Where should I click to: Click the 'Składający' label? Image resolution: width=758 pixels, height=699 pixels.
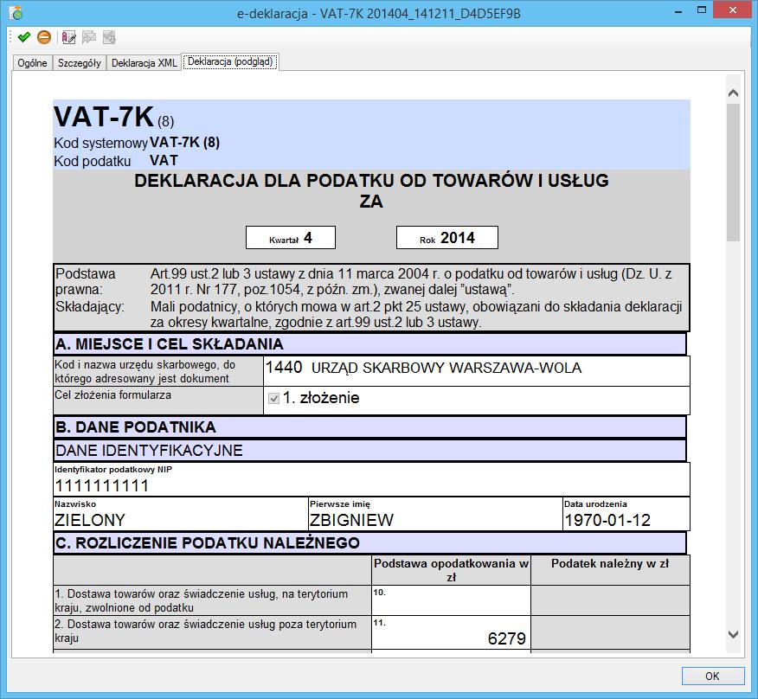(x=90, y=307)
